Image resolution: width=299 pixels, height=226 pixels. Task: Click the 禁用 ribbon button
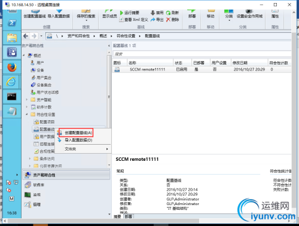(x=157, y=13)
